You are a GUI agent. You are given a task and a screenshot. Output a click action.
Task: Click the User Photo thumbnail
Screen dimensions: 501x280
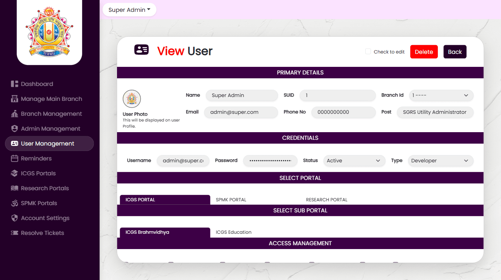pos(132,99)
